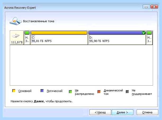Click the orange Динамический том legend swatch
162x120 pixels.
(x=99, y=91)
